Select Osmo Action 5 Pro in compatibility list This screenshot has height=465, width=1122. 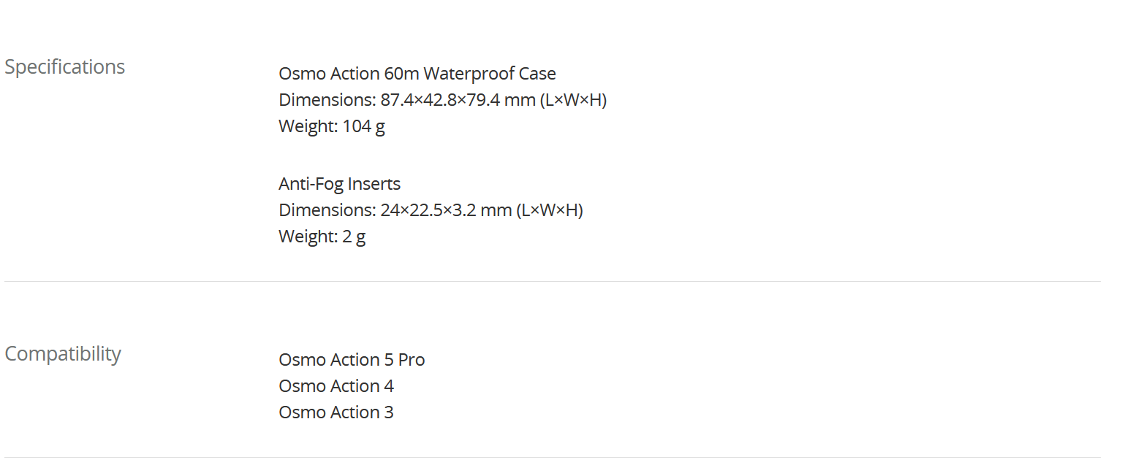[352, 360]
